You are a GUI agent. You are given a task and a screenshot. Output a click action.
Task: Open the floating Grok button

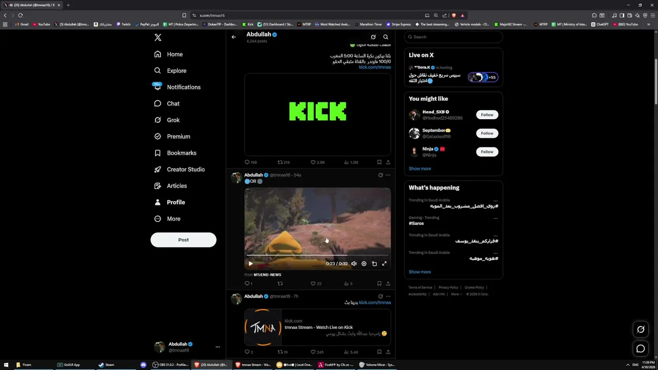(641, 329)
